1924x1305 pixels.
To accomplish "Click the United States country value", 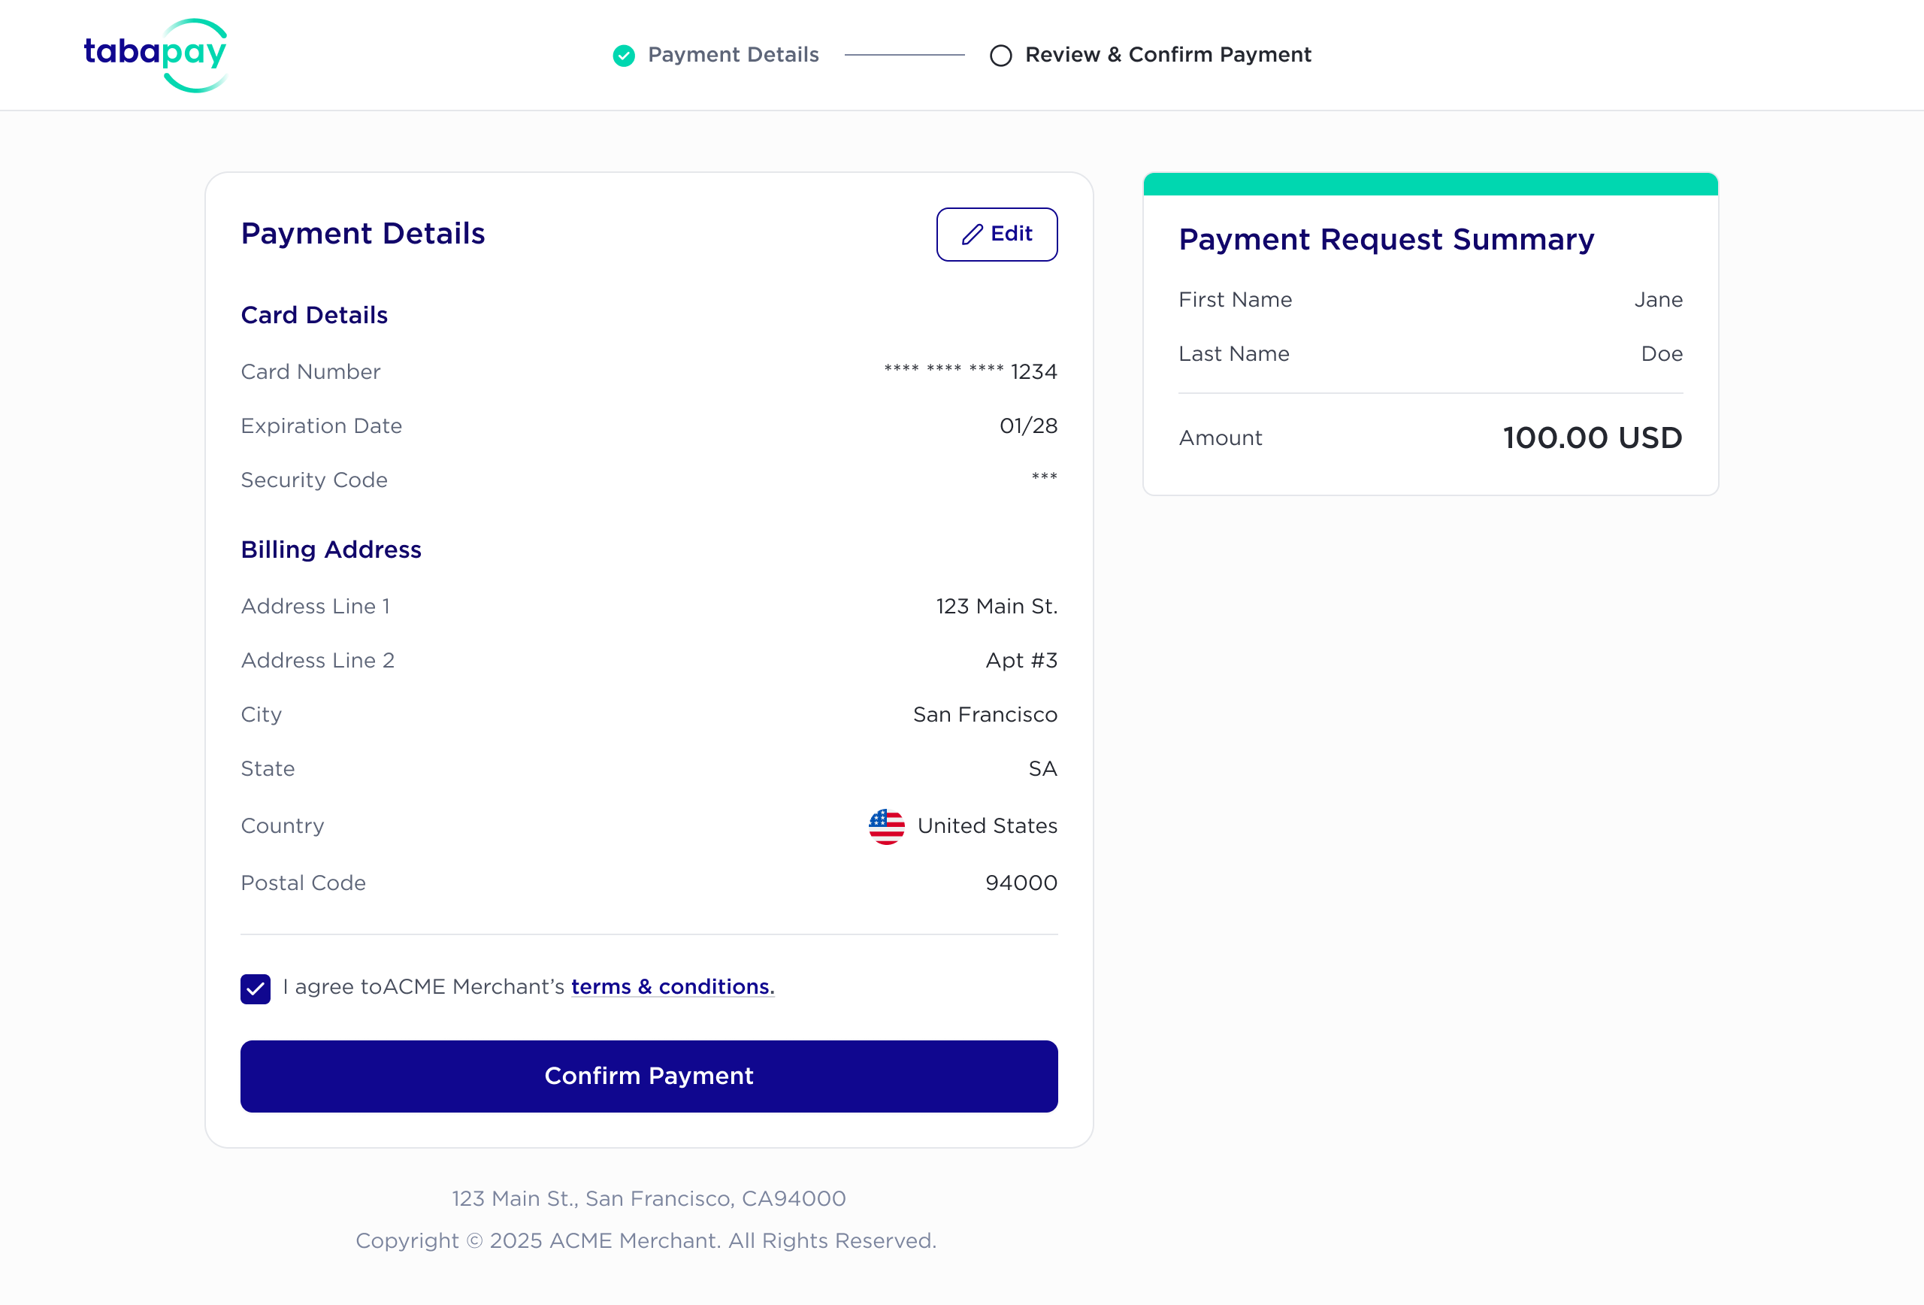I will point(987,826).
